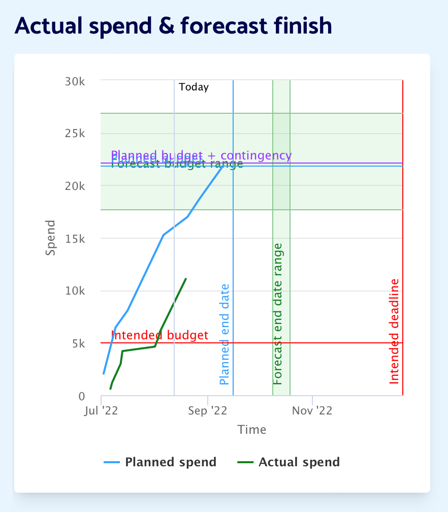Click the 25k y-axis tick label
448x512 pixels.
click(75, 134)
